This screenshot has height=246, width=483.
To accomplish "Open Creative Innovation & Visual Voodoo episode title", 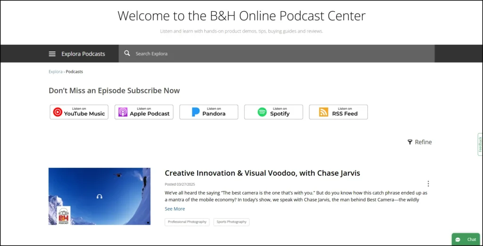I will pyautogui.click(x=262, y=173).
